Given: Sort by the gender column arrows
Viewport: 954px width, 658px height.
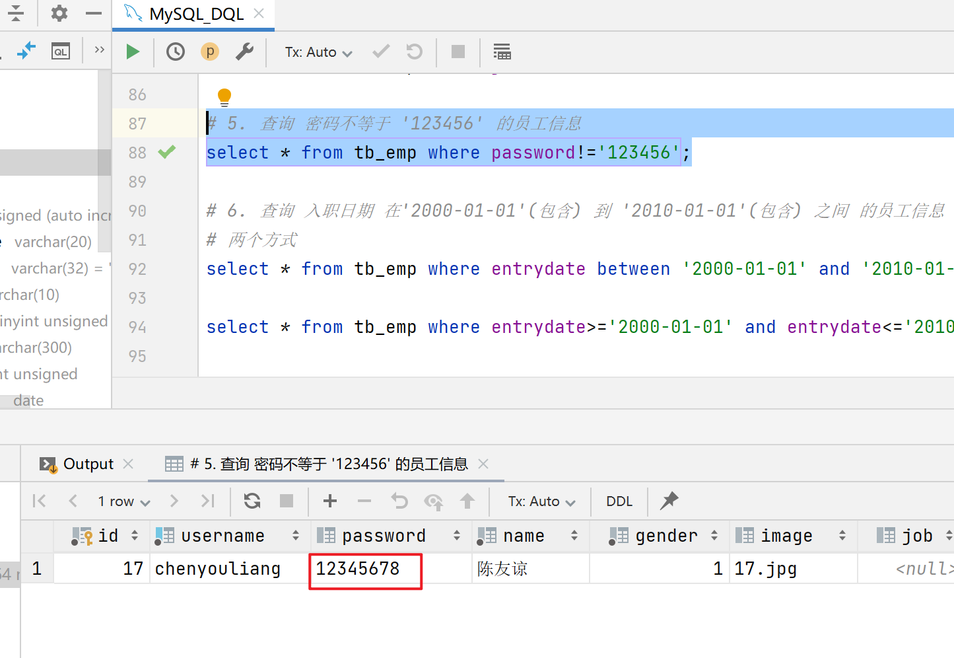Looking at the screenshot, I should (714, 535).
